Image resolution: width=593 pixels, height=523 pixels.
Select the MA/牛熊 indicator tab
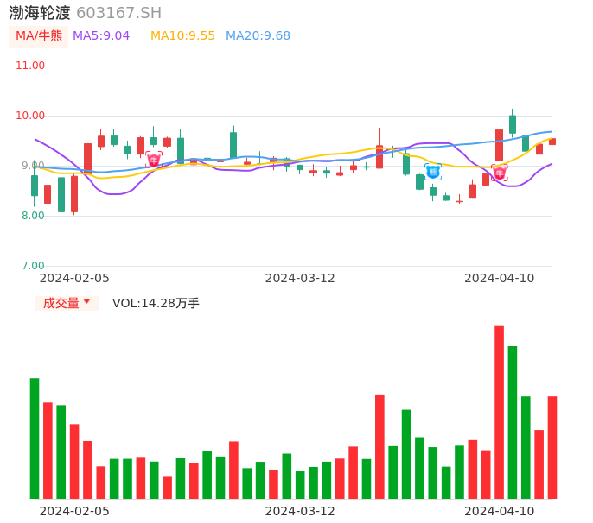39,36
